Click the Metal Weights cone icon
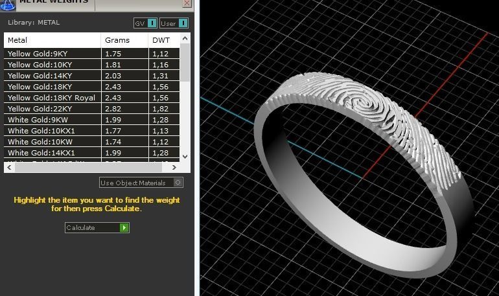 coord(8,5)
